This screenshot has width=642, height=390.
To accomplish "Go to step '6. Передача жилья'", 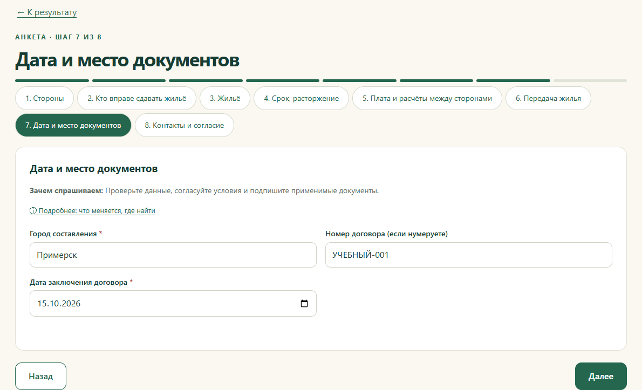I will coord(548,98).
